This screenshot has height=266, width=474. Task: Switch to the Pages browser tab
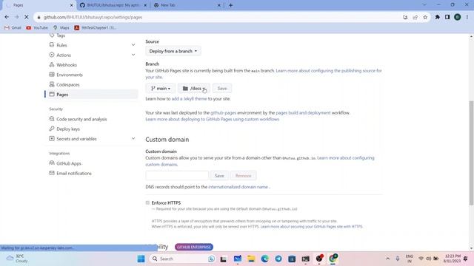pyautogui.click(x=38, y=5)
